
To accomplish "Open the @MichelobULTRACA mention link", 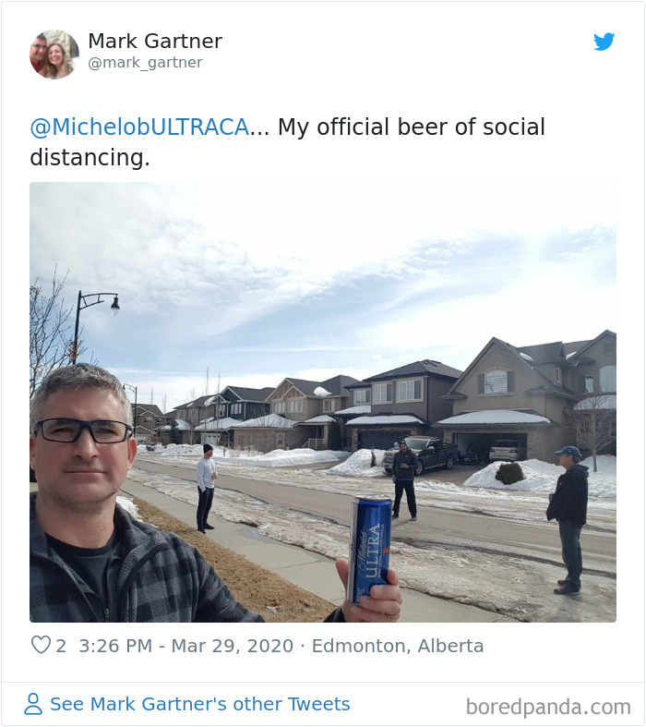I will tap(140, 127).
